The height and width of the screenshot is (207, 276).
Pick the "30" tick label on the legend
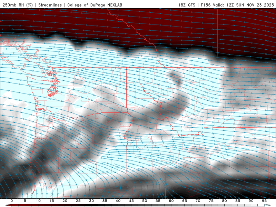(91, 201)
